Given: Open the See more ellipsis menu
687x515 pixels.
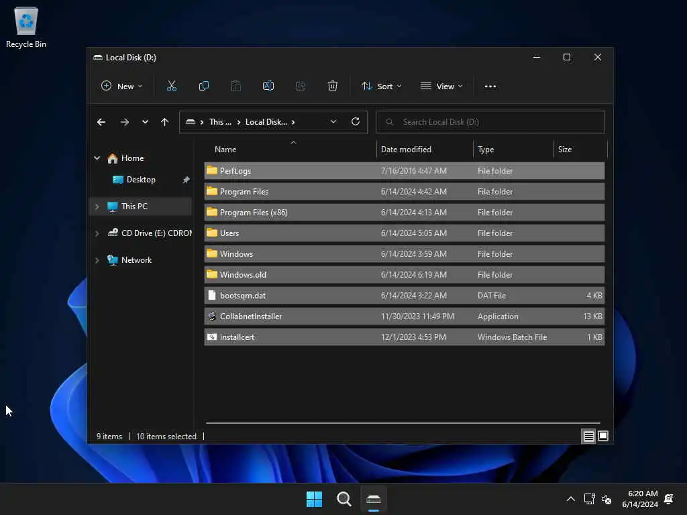Looking at the screenshot, I should tap(490, 87).
